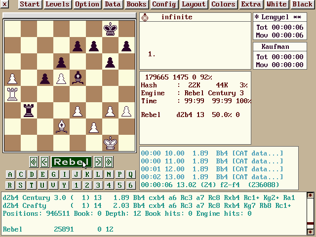Select the white king on g1
316x237 pixels.
[x=111, y=143]
